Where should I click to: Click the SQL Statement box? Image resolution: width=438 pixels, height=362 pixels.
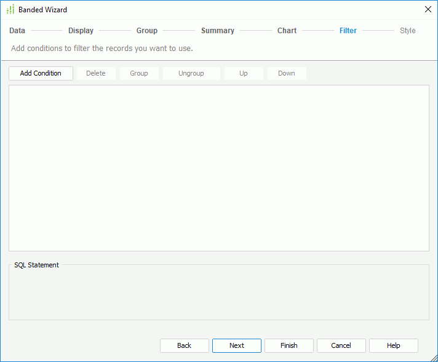(x=219, y=293)
